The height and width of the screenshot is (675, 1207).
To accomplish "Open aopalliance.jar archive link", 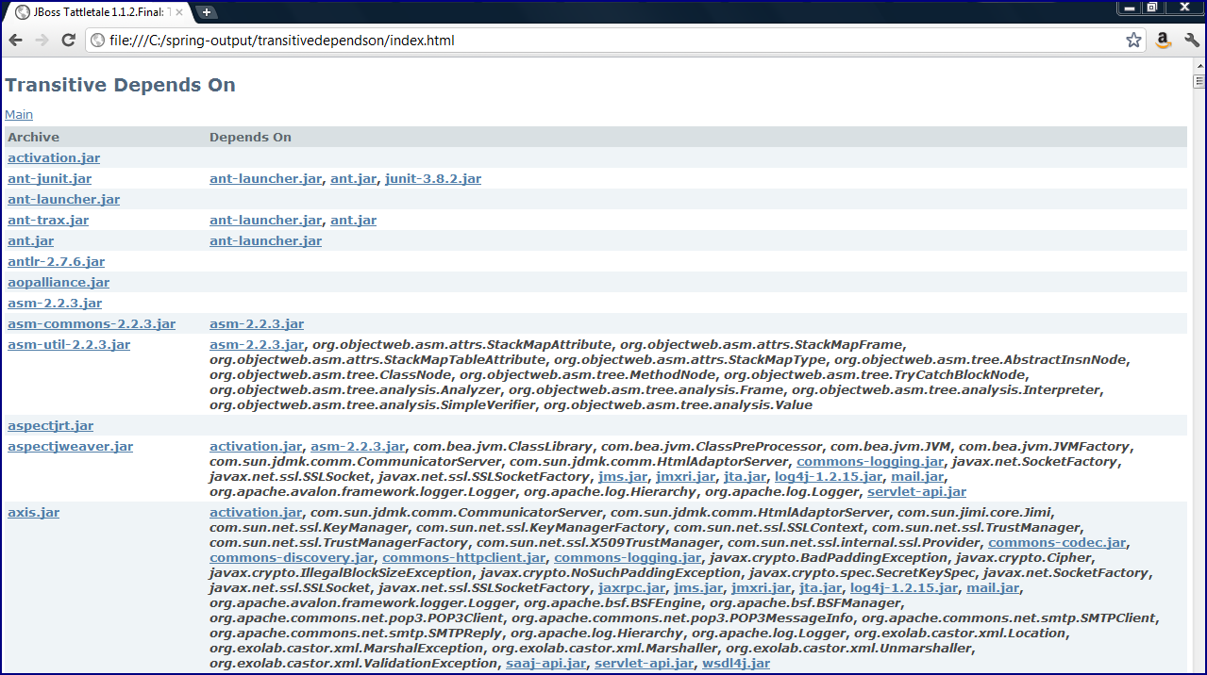I will tap(59, 282).
